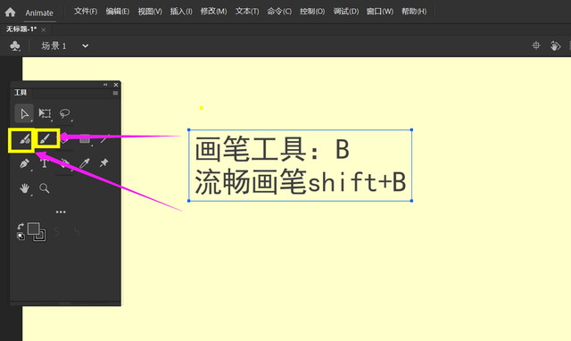Close the 工具 tools panel

[116, 85]
